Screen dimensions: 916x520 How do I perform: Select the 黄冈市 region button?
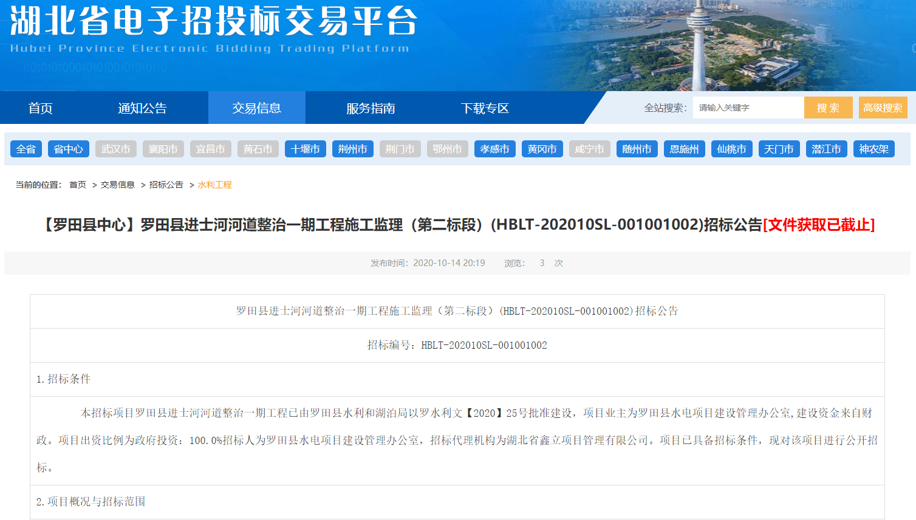pos(542,149)
